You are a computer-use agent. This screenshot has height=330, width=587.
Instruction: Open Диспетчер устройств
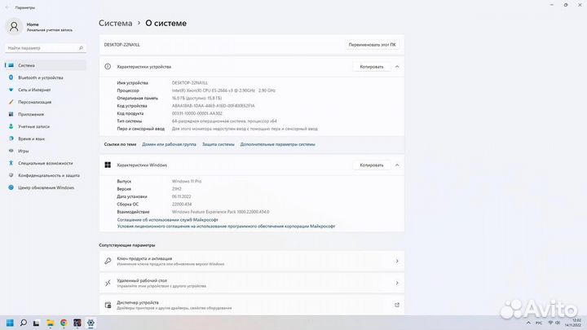tap(252, 305)
